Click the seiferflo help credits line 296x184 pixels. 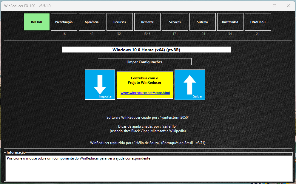[148, 126]
